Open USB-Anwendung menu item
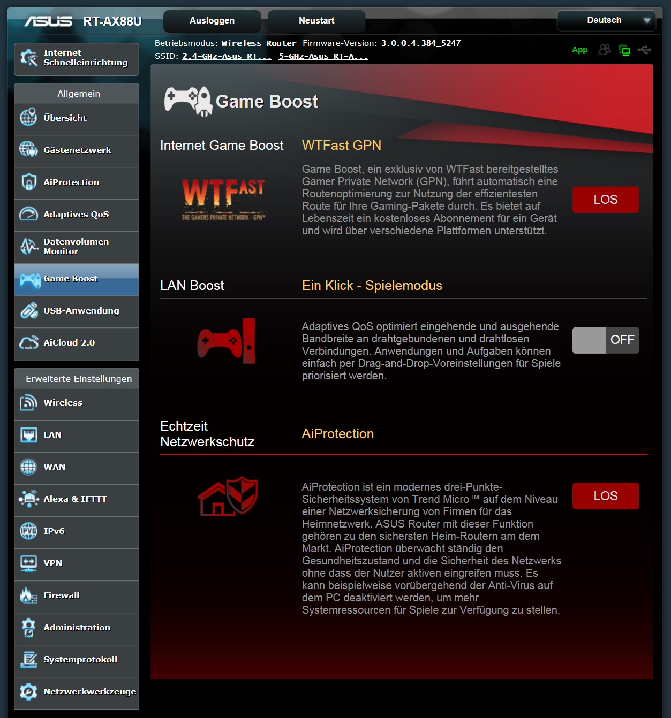Viewport: 671px width, 718px height. [x=77, y=311]
